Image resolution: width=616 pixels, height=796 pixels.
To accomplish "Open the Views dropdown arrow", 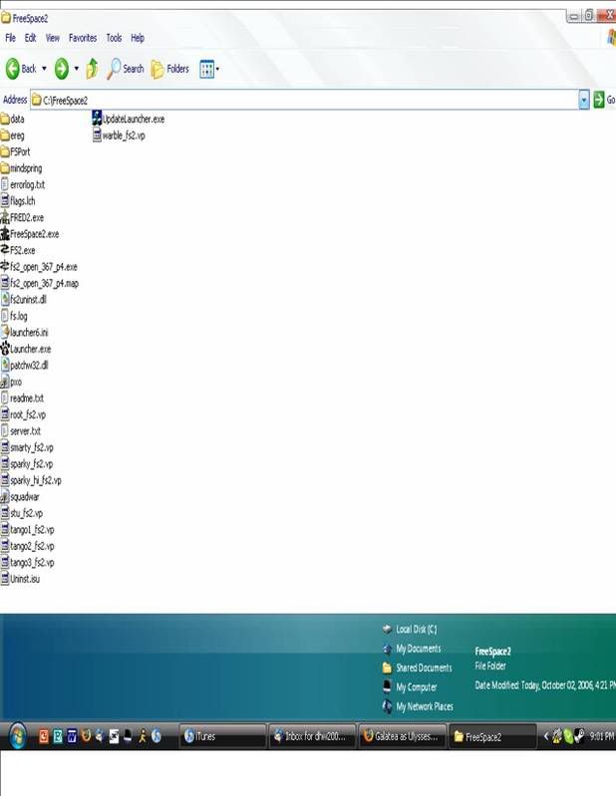I will click(x=218, y=69).
